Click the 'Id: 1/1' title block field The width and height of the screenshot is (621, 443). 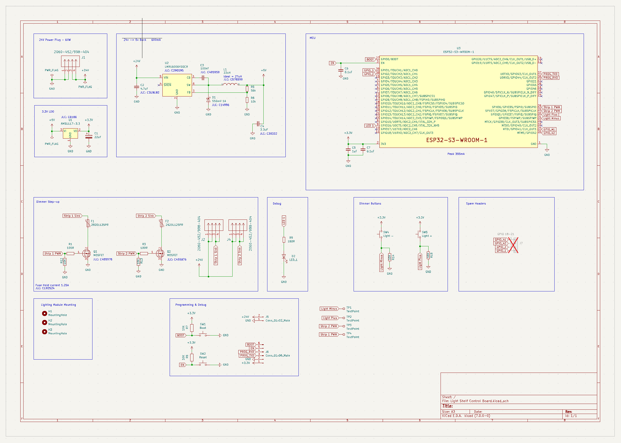tap(571, 416)
